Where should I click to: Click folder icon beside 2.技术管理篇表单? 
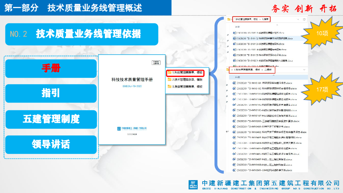(169, 79)
